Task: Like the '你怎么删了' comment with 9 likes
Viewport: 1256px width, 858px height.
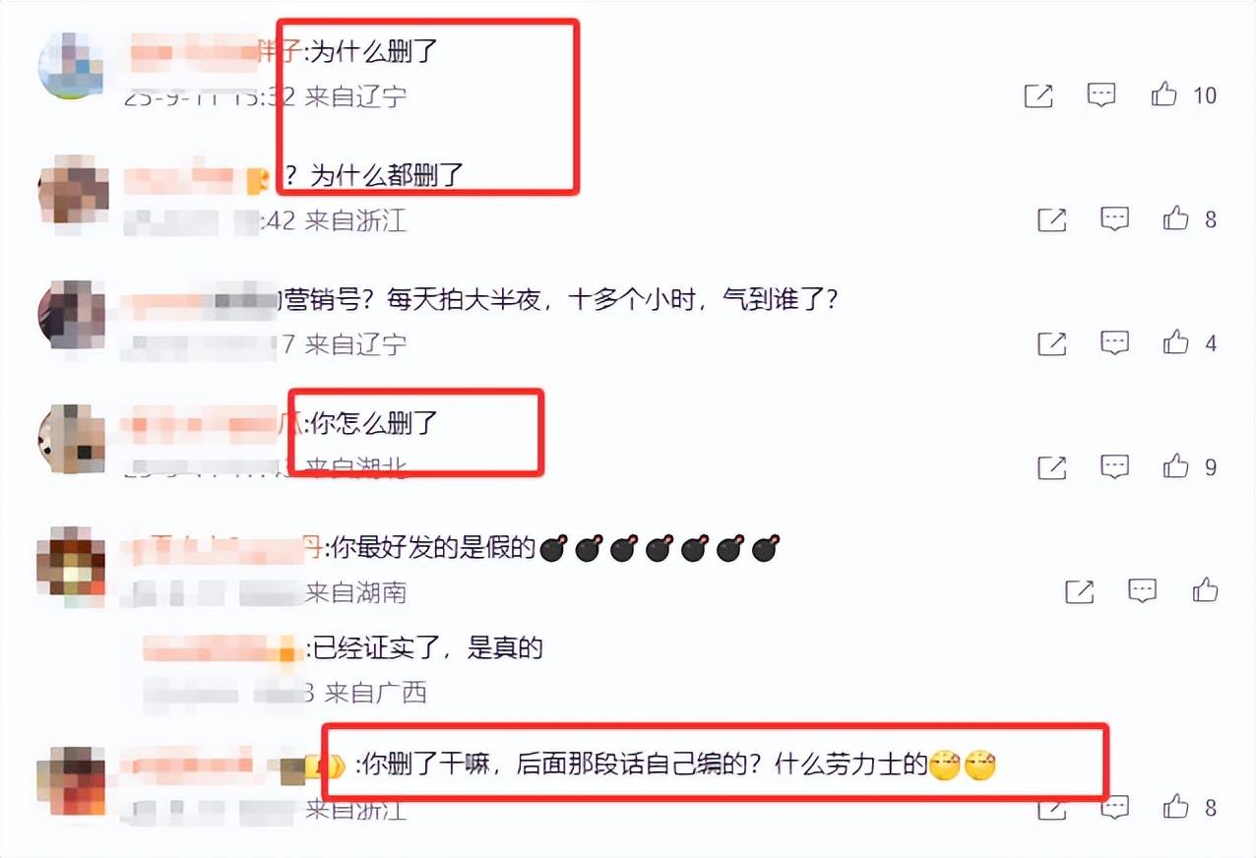Action: click(1176, 466)
